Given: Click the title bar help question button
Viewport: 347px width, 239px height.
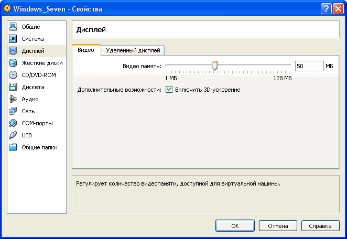Looking at the screenshot, I should (325, 9).
